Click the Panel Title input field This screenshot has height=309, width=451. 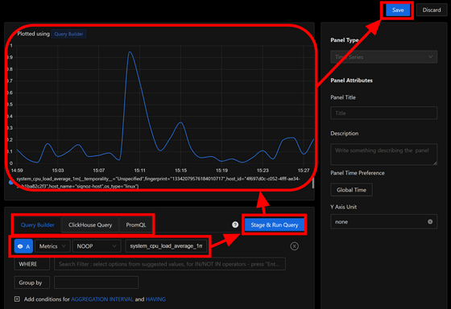[383, 113]
